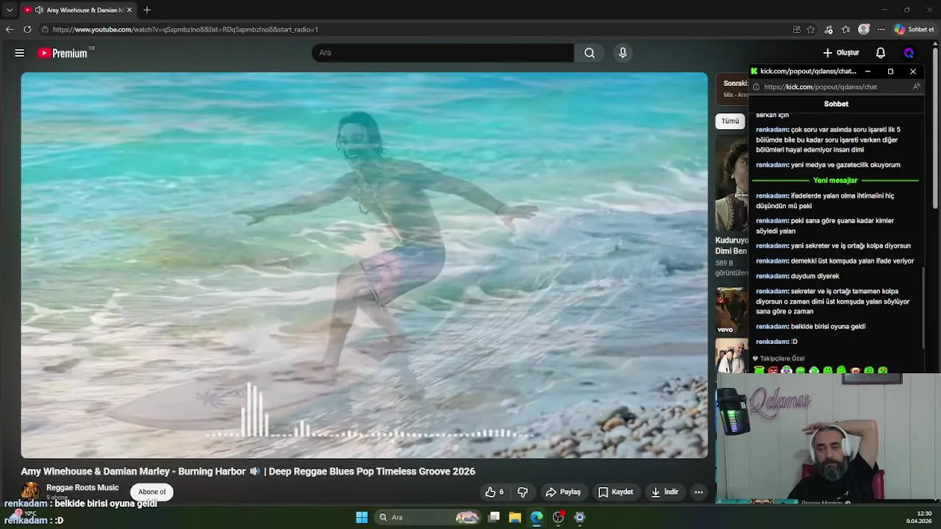Open File Explorer from taskbar
The width and height of the screenshot is (941, 529).
pyautogui.click(x=515, y=517)
